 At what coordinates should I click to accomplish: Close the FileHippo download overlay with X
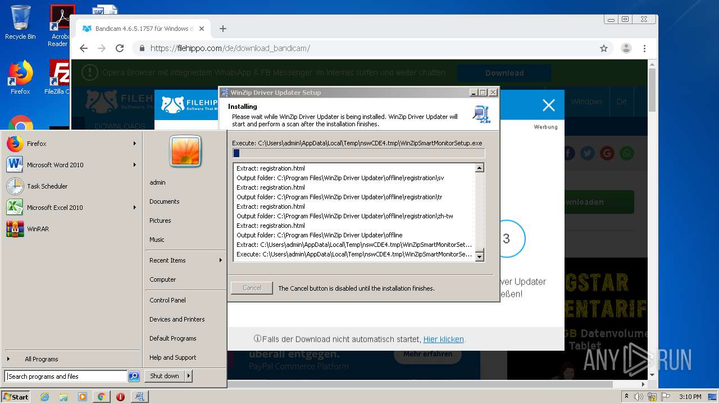point(549,105)
